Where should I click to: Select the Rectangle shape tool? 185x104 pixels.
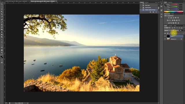coord(2,47)
